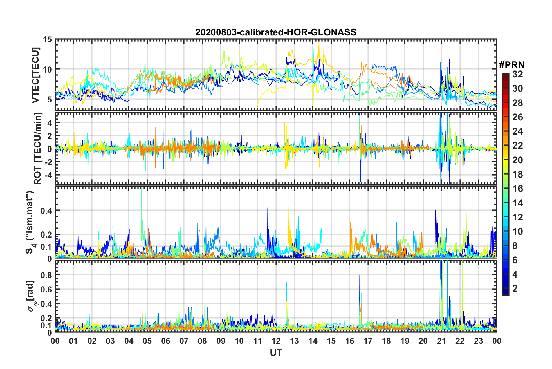The width and height of the screenshot is (552, 369).
Task: Click colorbar tick label '10'
Action: pos(517,231)
